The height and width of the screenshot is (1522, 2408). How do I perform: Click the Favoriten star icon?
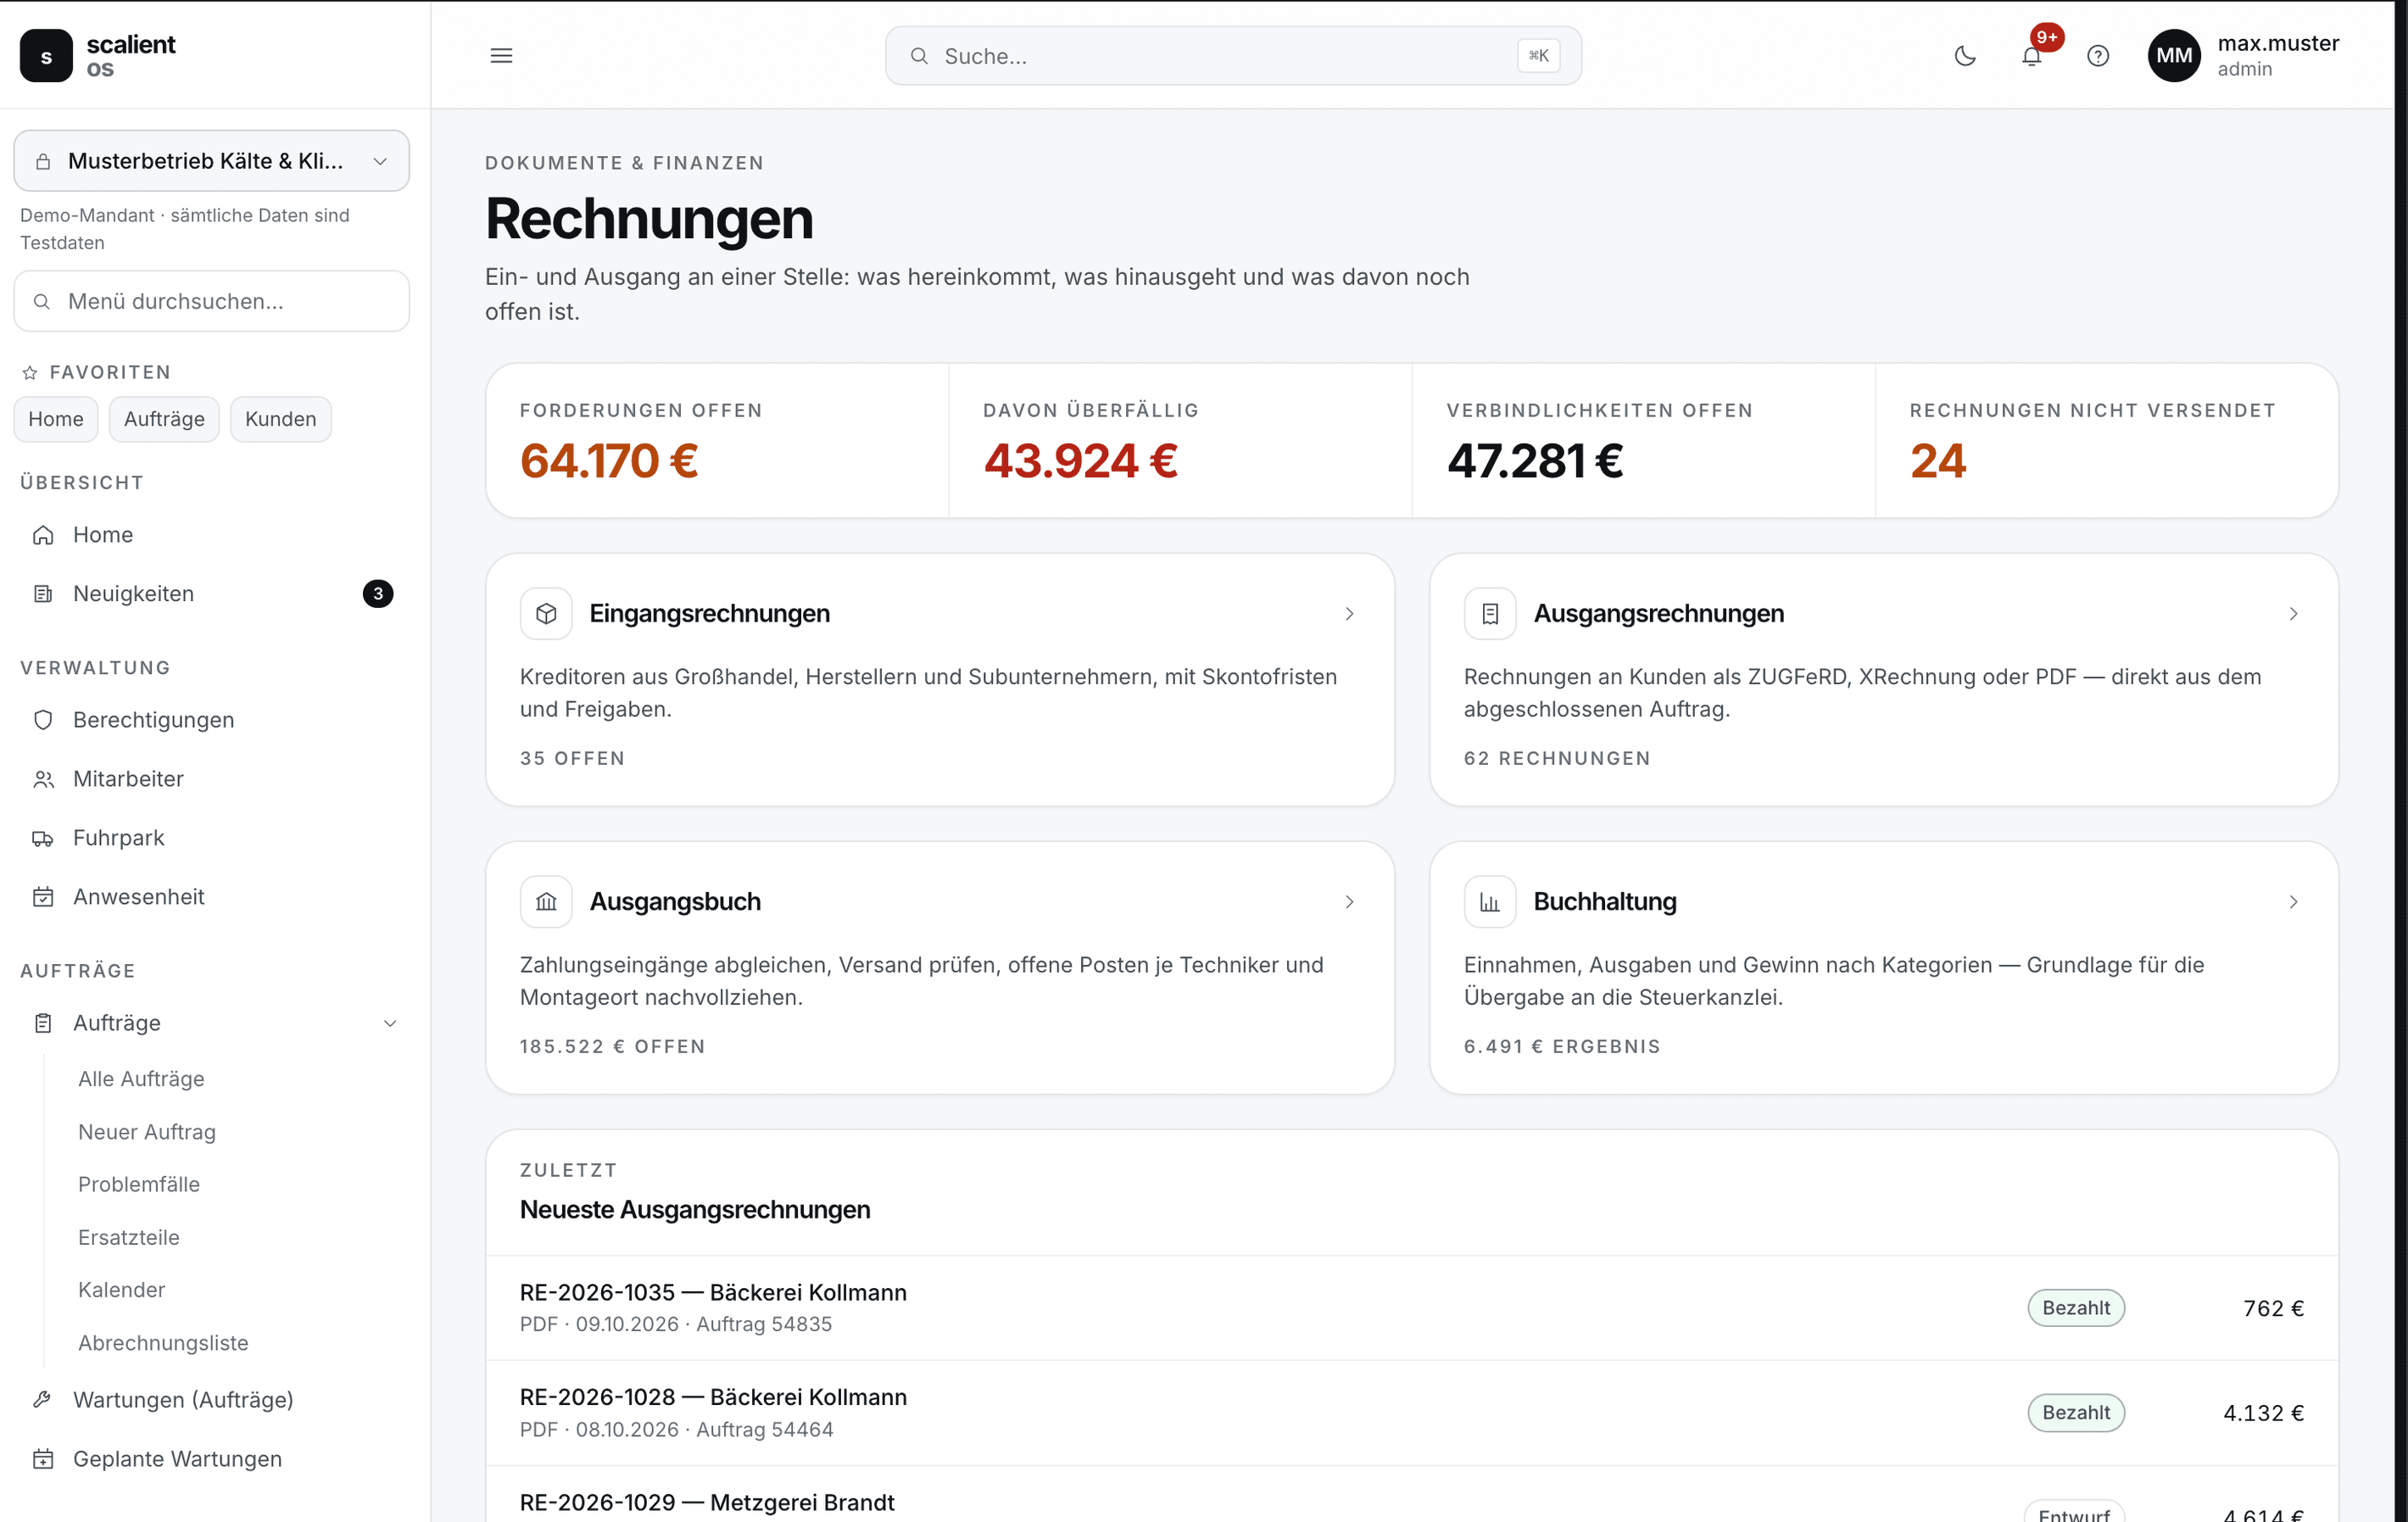pyautogui.click(x=30, y=373)
